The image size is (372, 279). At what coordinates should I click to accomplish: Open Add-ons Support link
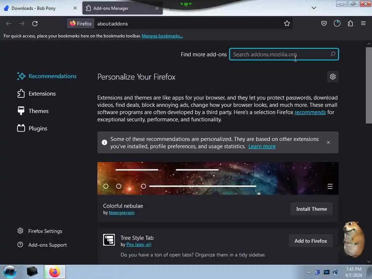pyautogui.click(x=42, y=245)
